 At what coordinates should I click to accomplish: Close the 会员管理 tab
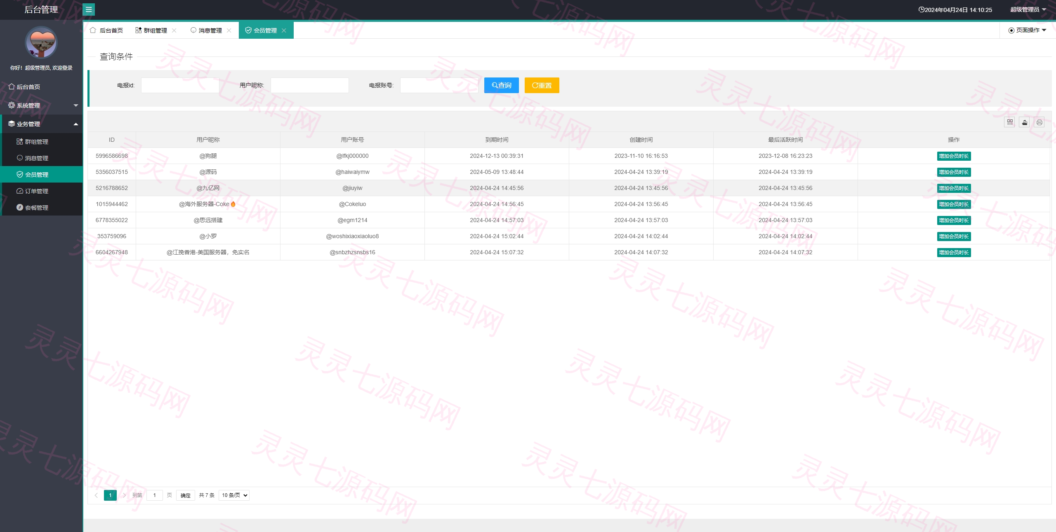coord(284,30)
